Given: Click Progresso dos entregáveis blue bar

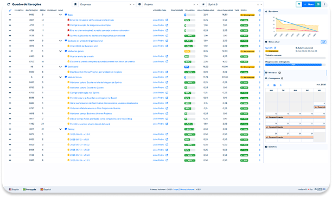Looking at the screenshot, I should tap(293, 65).
